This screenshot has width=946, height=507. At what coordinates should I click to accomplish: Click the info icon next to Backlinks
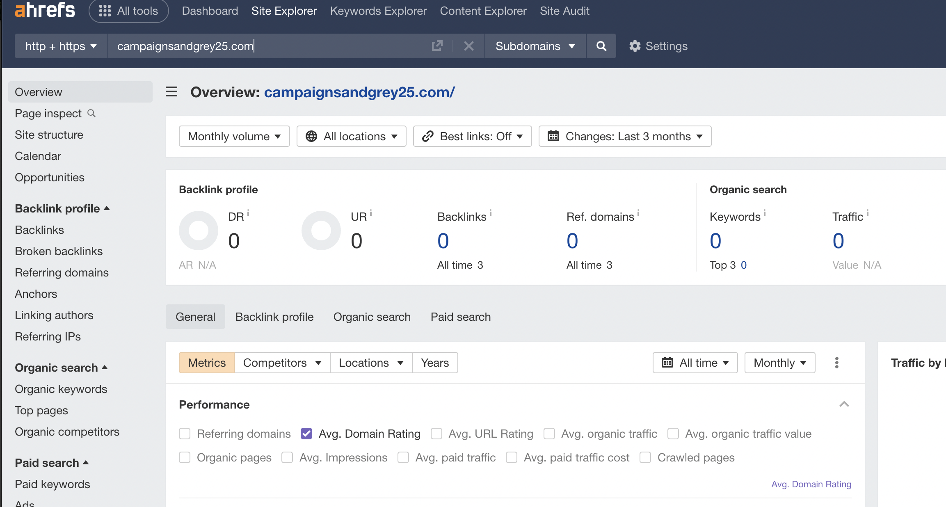point(491,212)
